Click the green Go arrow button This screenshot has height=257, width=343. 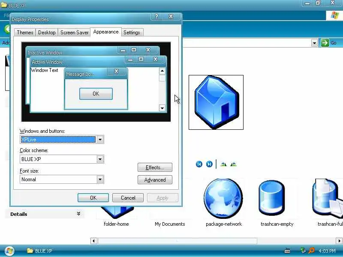pos(325,43)
